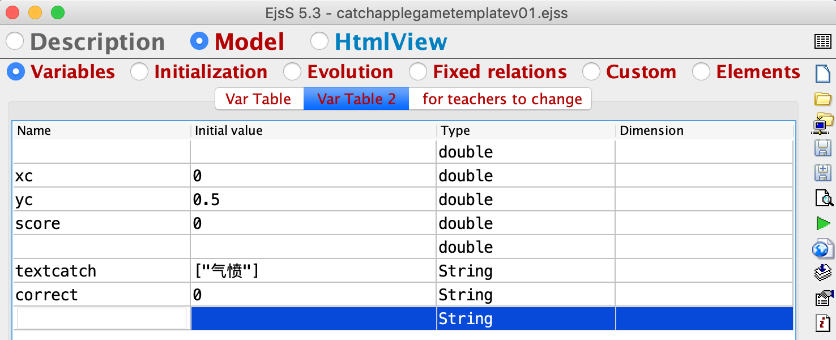The height and width of the screenshot is (340, 836).
Task: Switch to the Evolution panel
Action: 292,72
